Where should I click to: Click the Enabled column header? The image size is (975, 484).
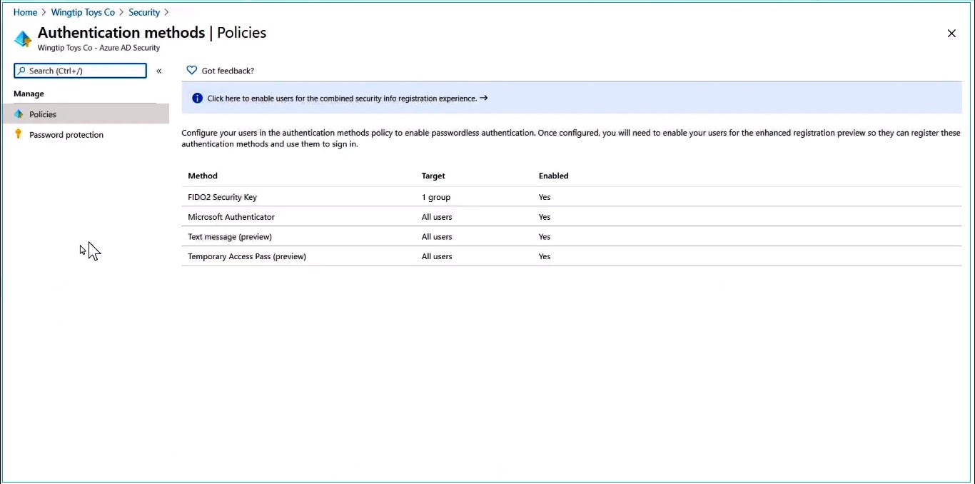coord(554,176)
